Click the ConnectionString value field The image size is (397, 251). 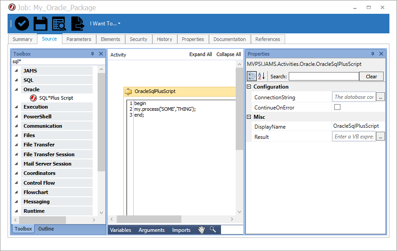pyautogui.click(x=354, y=97)
